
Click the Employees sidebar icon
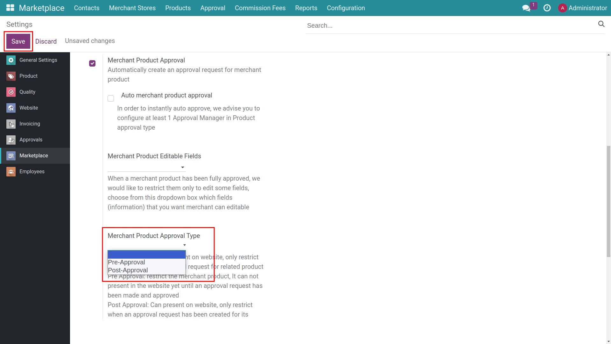11,172
